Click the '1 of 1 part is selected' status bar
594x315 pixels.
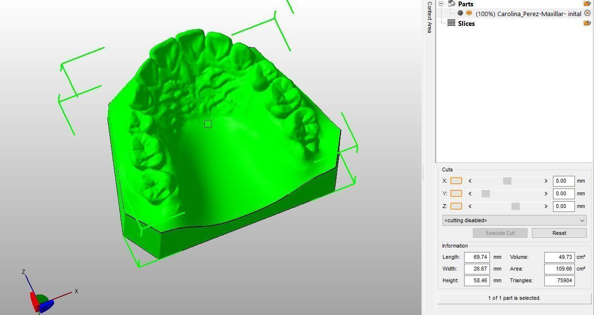[x=514, y=298]
